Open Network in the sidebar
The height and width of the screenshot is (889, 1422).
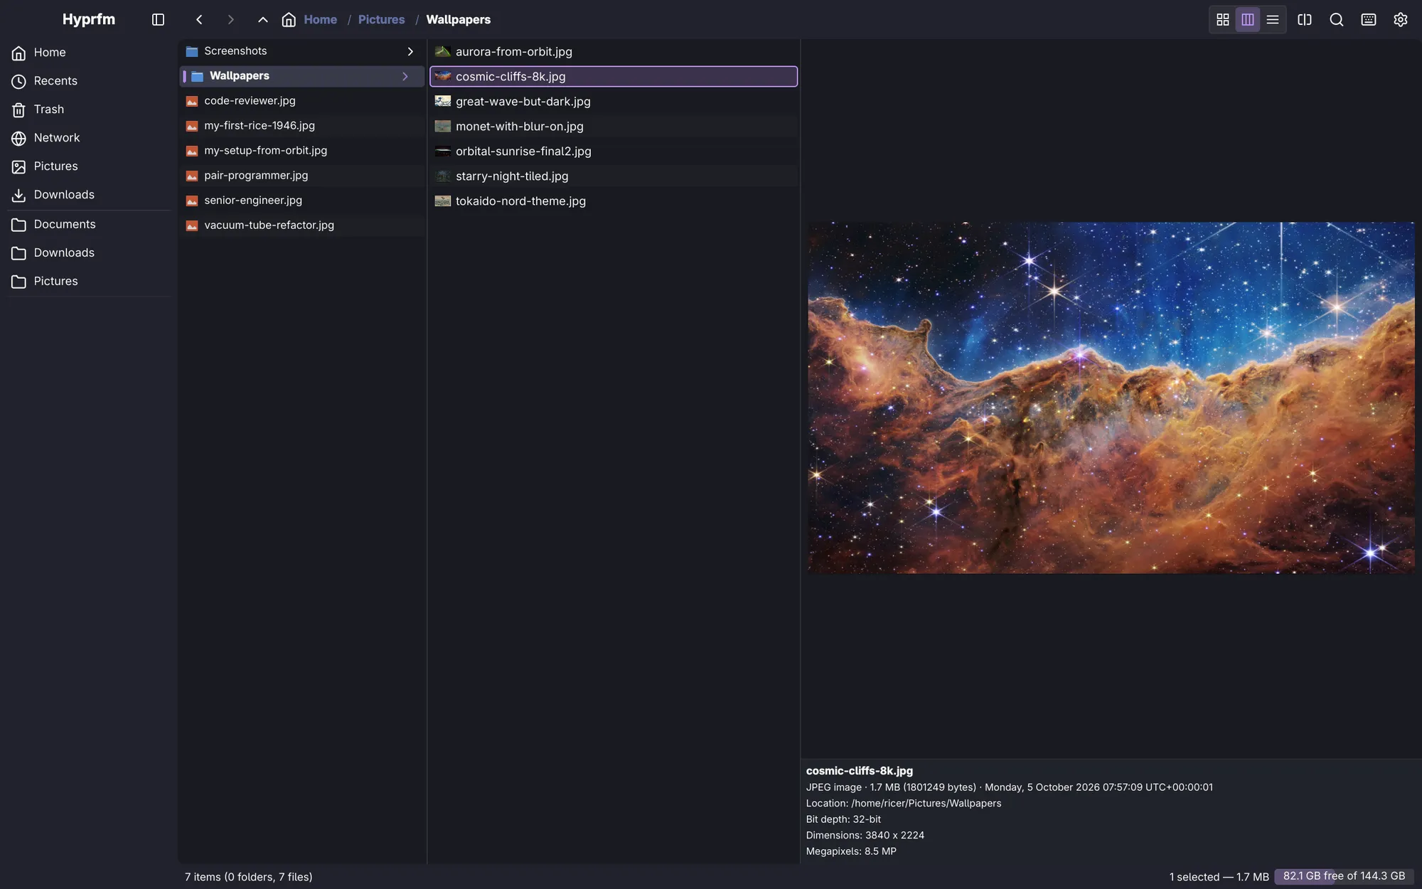pyautogui.click(x=89, y=138)
